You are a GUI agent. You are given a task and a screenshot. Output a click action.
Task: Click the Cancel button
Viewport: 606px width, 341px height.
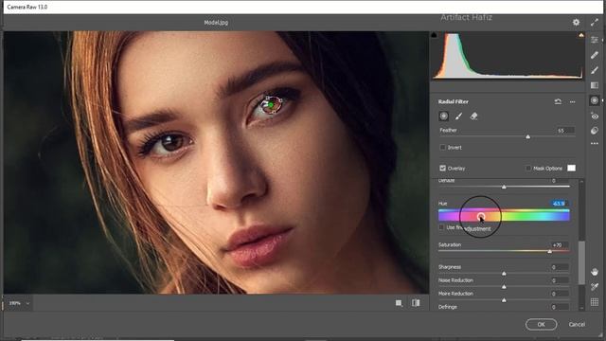coord(577,324)
